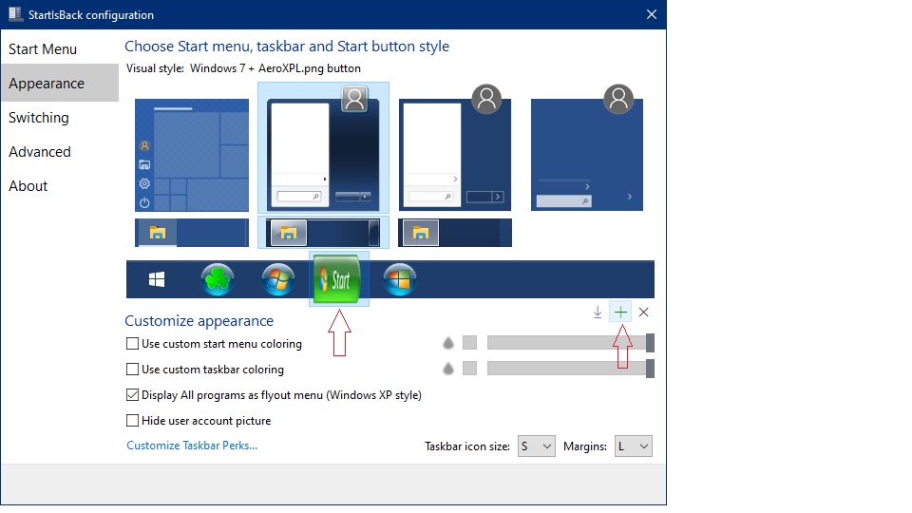Open the Margins dropdown
The height and width of the screenshot is (513, 912).
coord(634,446)
